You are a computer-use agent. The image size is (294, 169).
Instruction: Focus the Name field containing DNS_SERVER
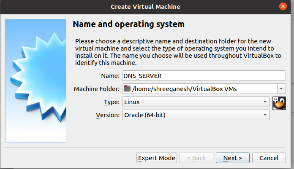(204, 76)
